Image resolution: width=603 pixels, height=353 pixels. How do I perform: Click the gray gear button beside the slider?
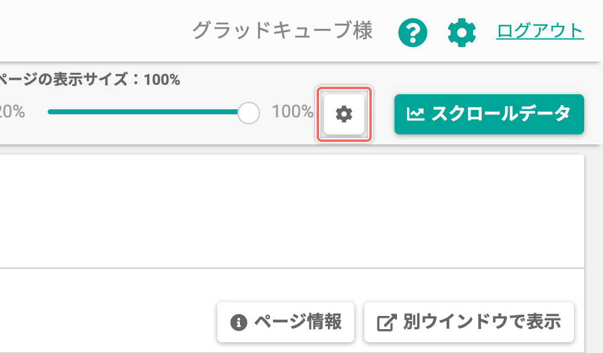point(344,114)
